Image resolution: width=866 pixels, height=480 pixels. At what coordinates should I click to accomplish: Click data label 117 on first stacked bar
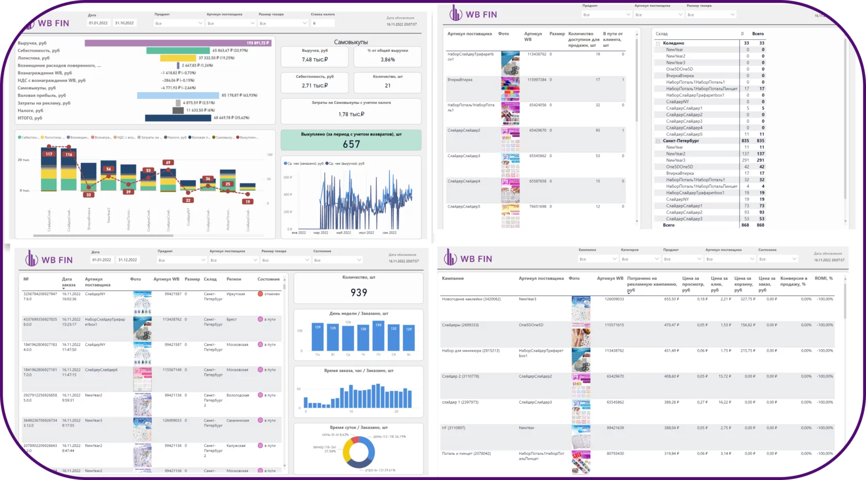click(x=49, y=154)
